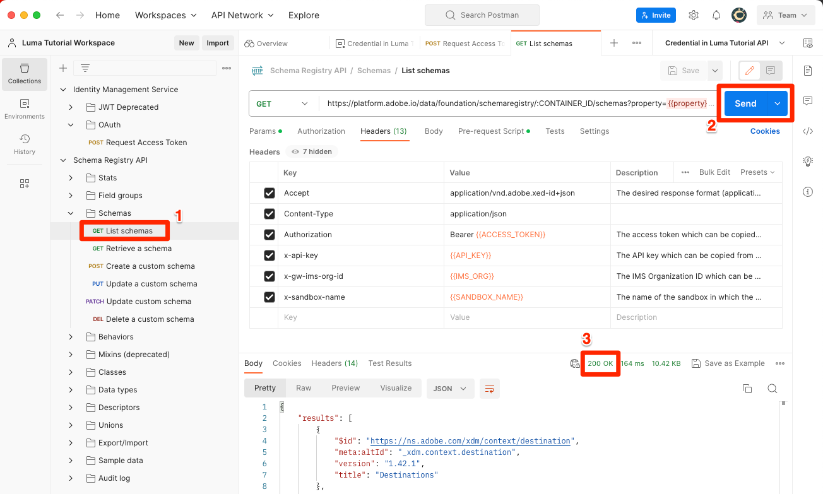Switch to the Authorization tab
The height and width of the screenshot is (494, 823).
click(321, 131)
